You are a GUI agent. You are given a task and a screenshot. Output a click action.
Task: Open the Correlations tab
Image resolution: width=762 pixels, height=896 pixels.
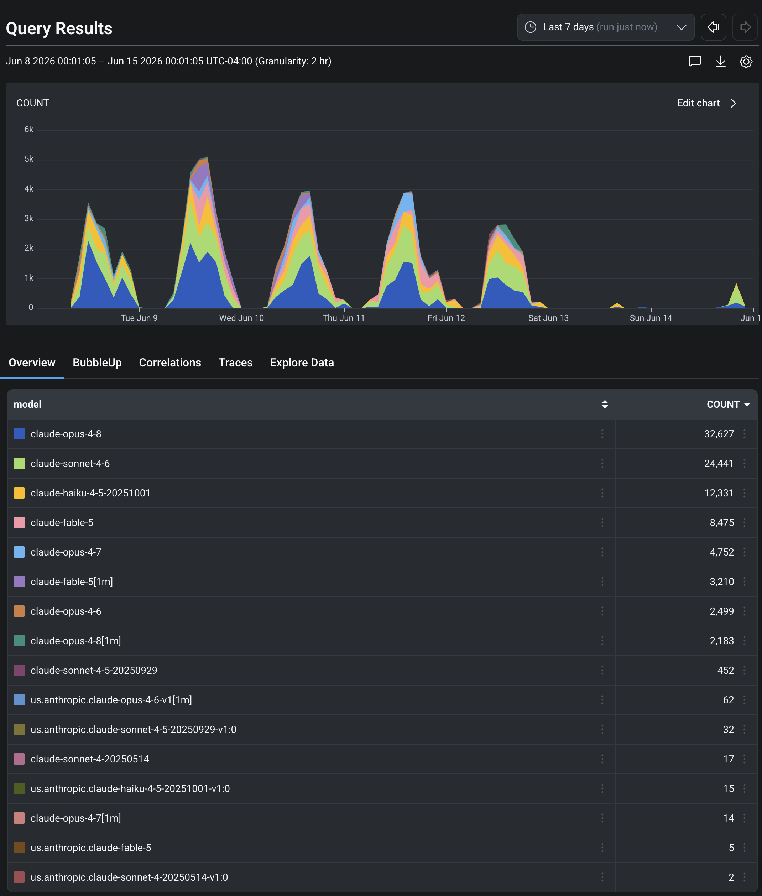coord(170,363)
